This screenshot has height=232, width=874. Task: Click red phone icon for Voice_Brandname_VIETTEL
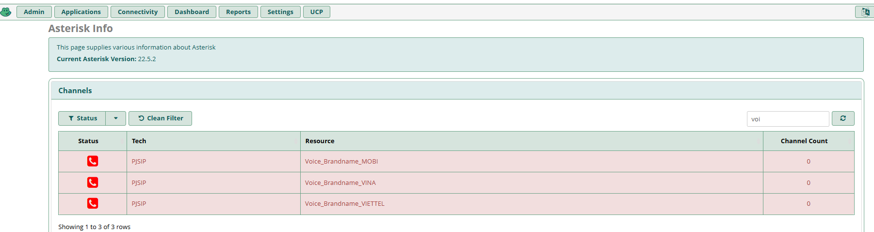[93, 203]
